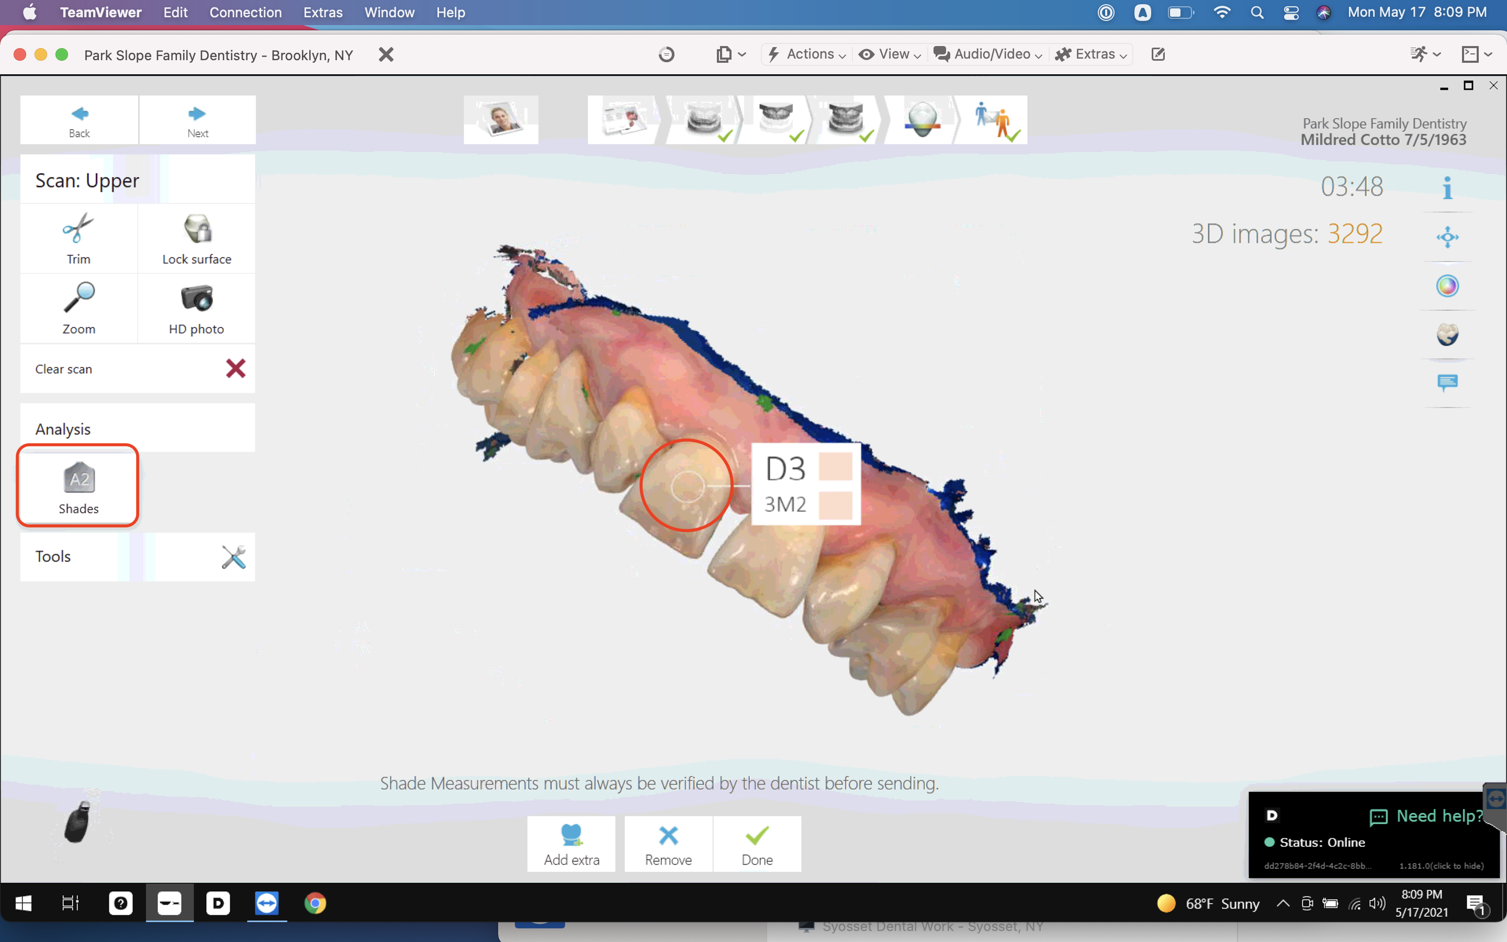Activate the Lock surface tool
Screen dimensions: 1507x942
pos(197,239)
